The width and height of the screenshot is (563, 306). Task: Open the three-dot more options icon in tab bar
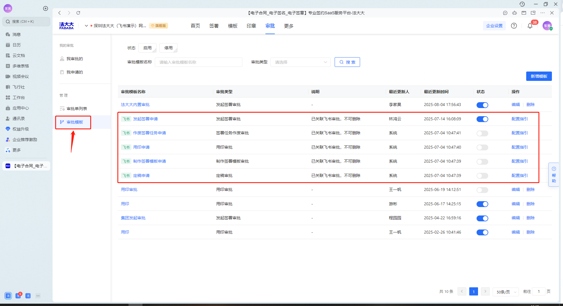(543, 13)
